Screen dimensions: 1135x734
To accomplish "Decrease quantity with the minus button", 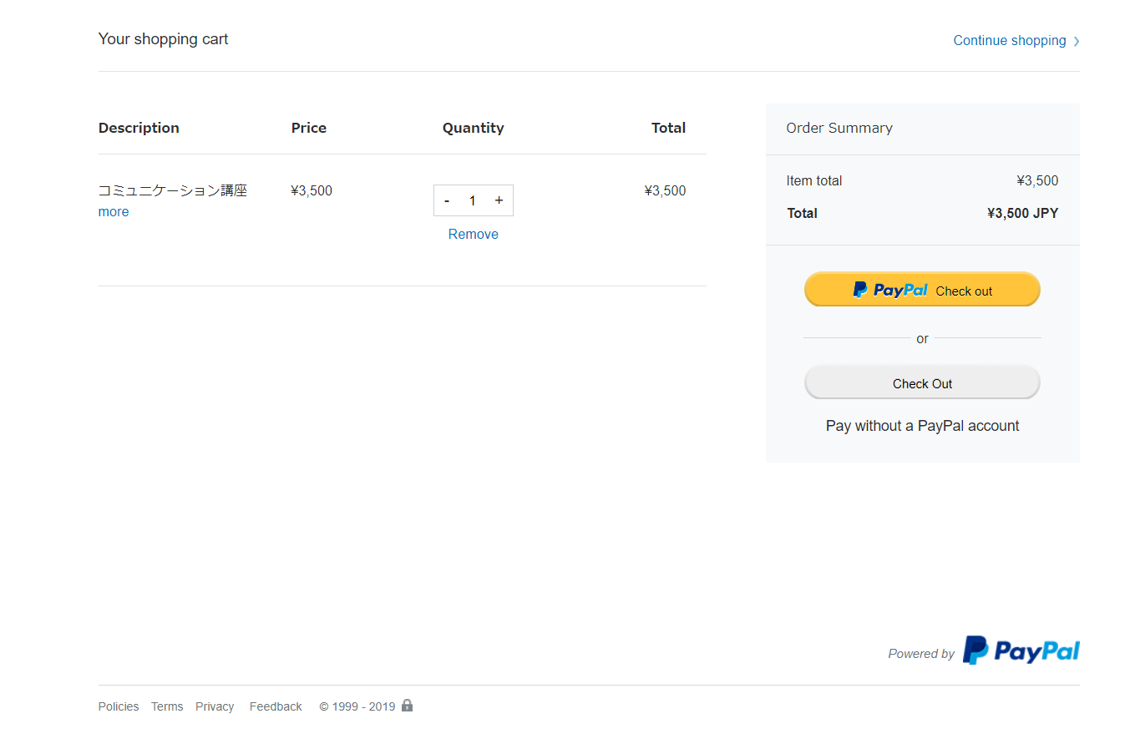I will click(x=447, y=200).
